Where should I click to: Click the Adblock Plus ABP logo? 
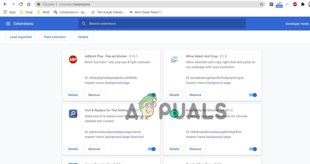click(x=73, y=59)
